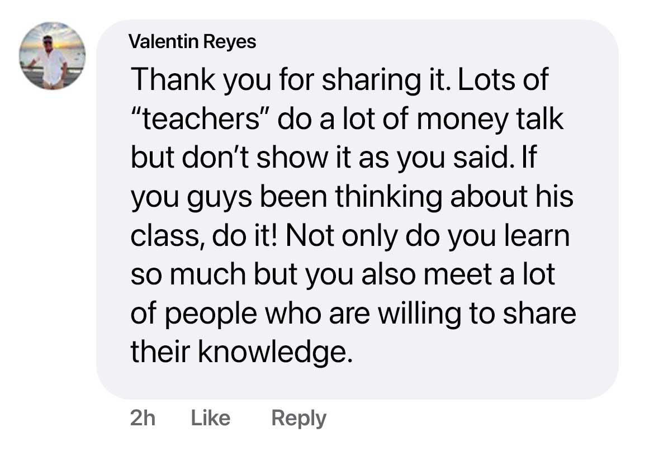The image size is (654, 451).
Task: Open Valentin Reyes's profile picture
Action: click(x=53, y=56)
